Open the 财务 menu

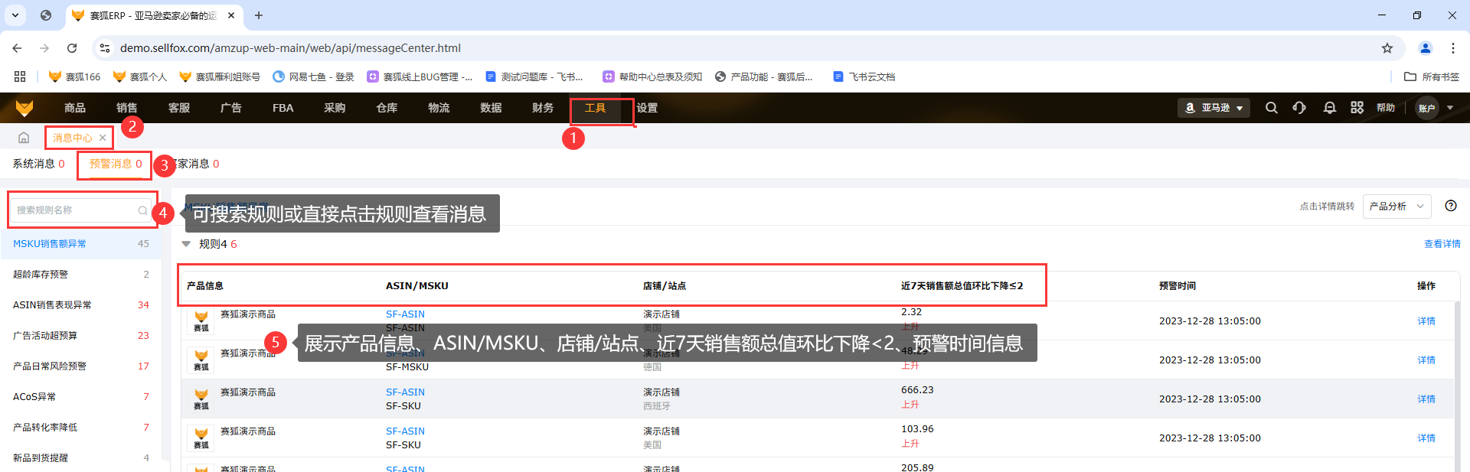(x=543, y=108)
